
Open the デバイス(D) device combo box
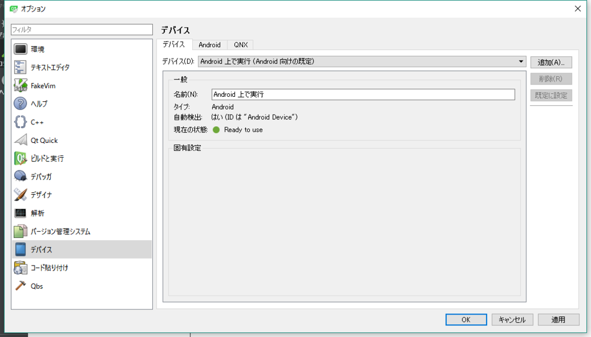pos(362,61)
